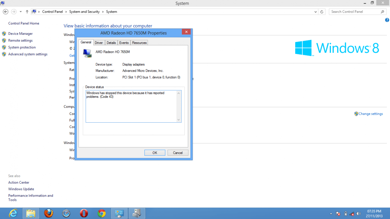Open the Details tab

[111, 43]
